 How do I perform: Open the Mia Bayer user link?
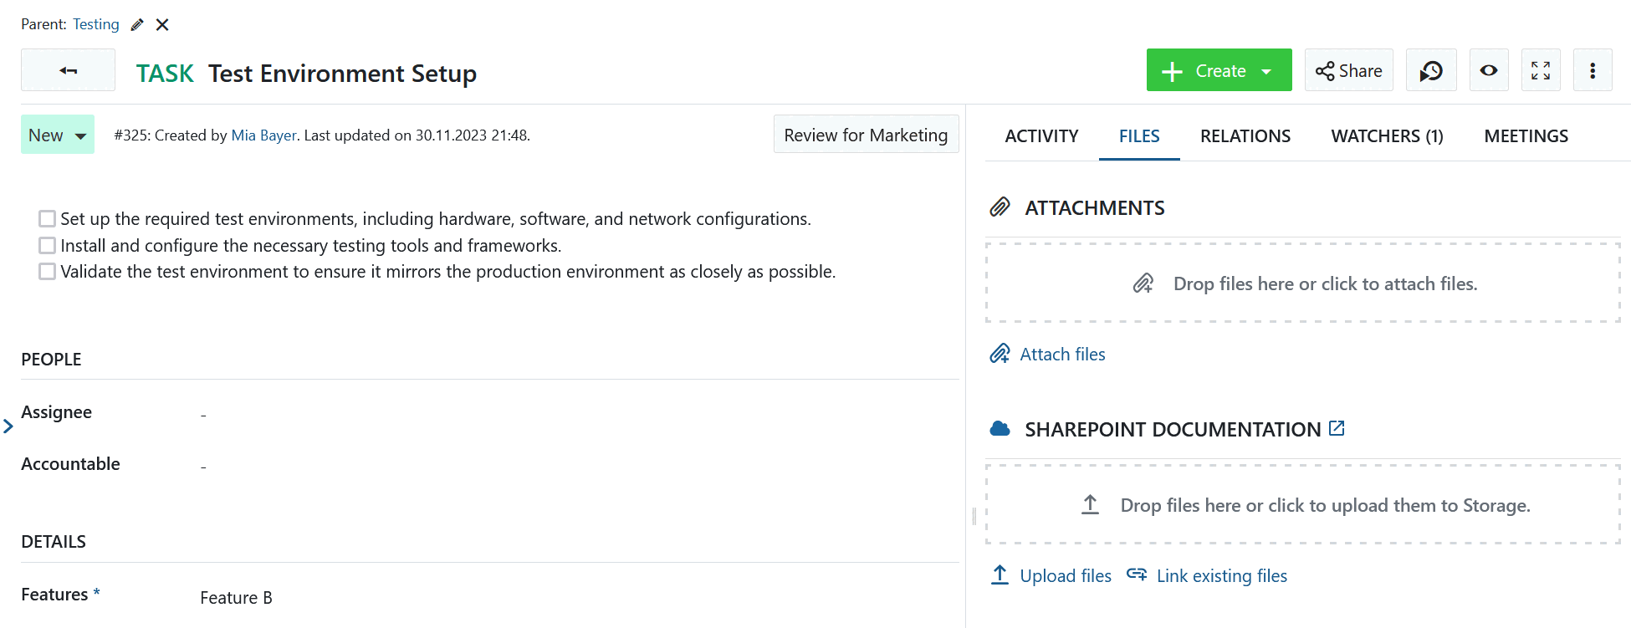coord(263,135)
